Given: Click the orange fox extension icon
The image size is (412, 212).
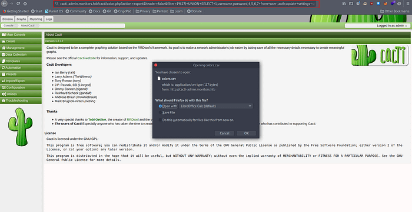Looking at the screenshot, I should pyautogui.click(x=385, y=4).
